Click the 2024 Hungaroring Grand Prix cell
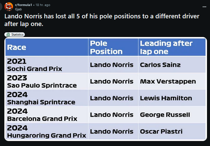210x146 pixels. pyautogui.click(x=47, y=131)
